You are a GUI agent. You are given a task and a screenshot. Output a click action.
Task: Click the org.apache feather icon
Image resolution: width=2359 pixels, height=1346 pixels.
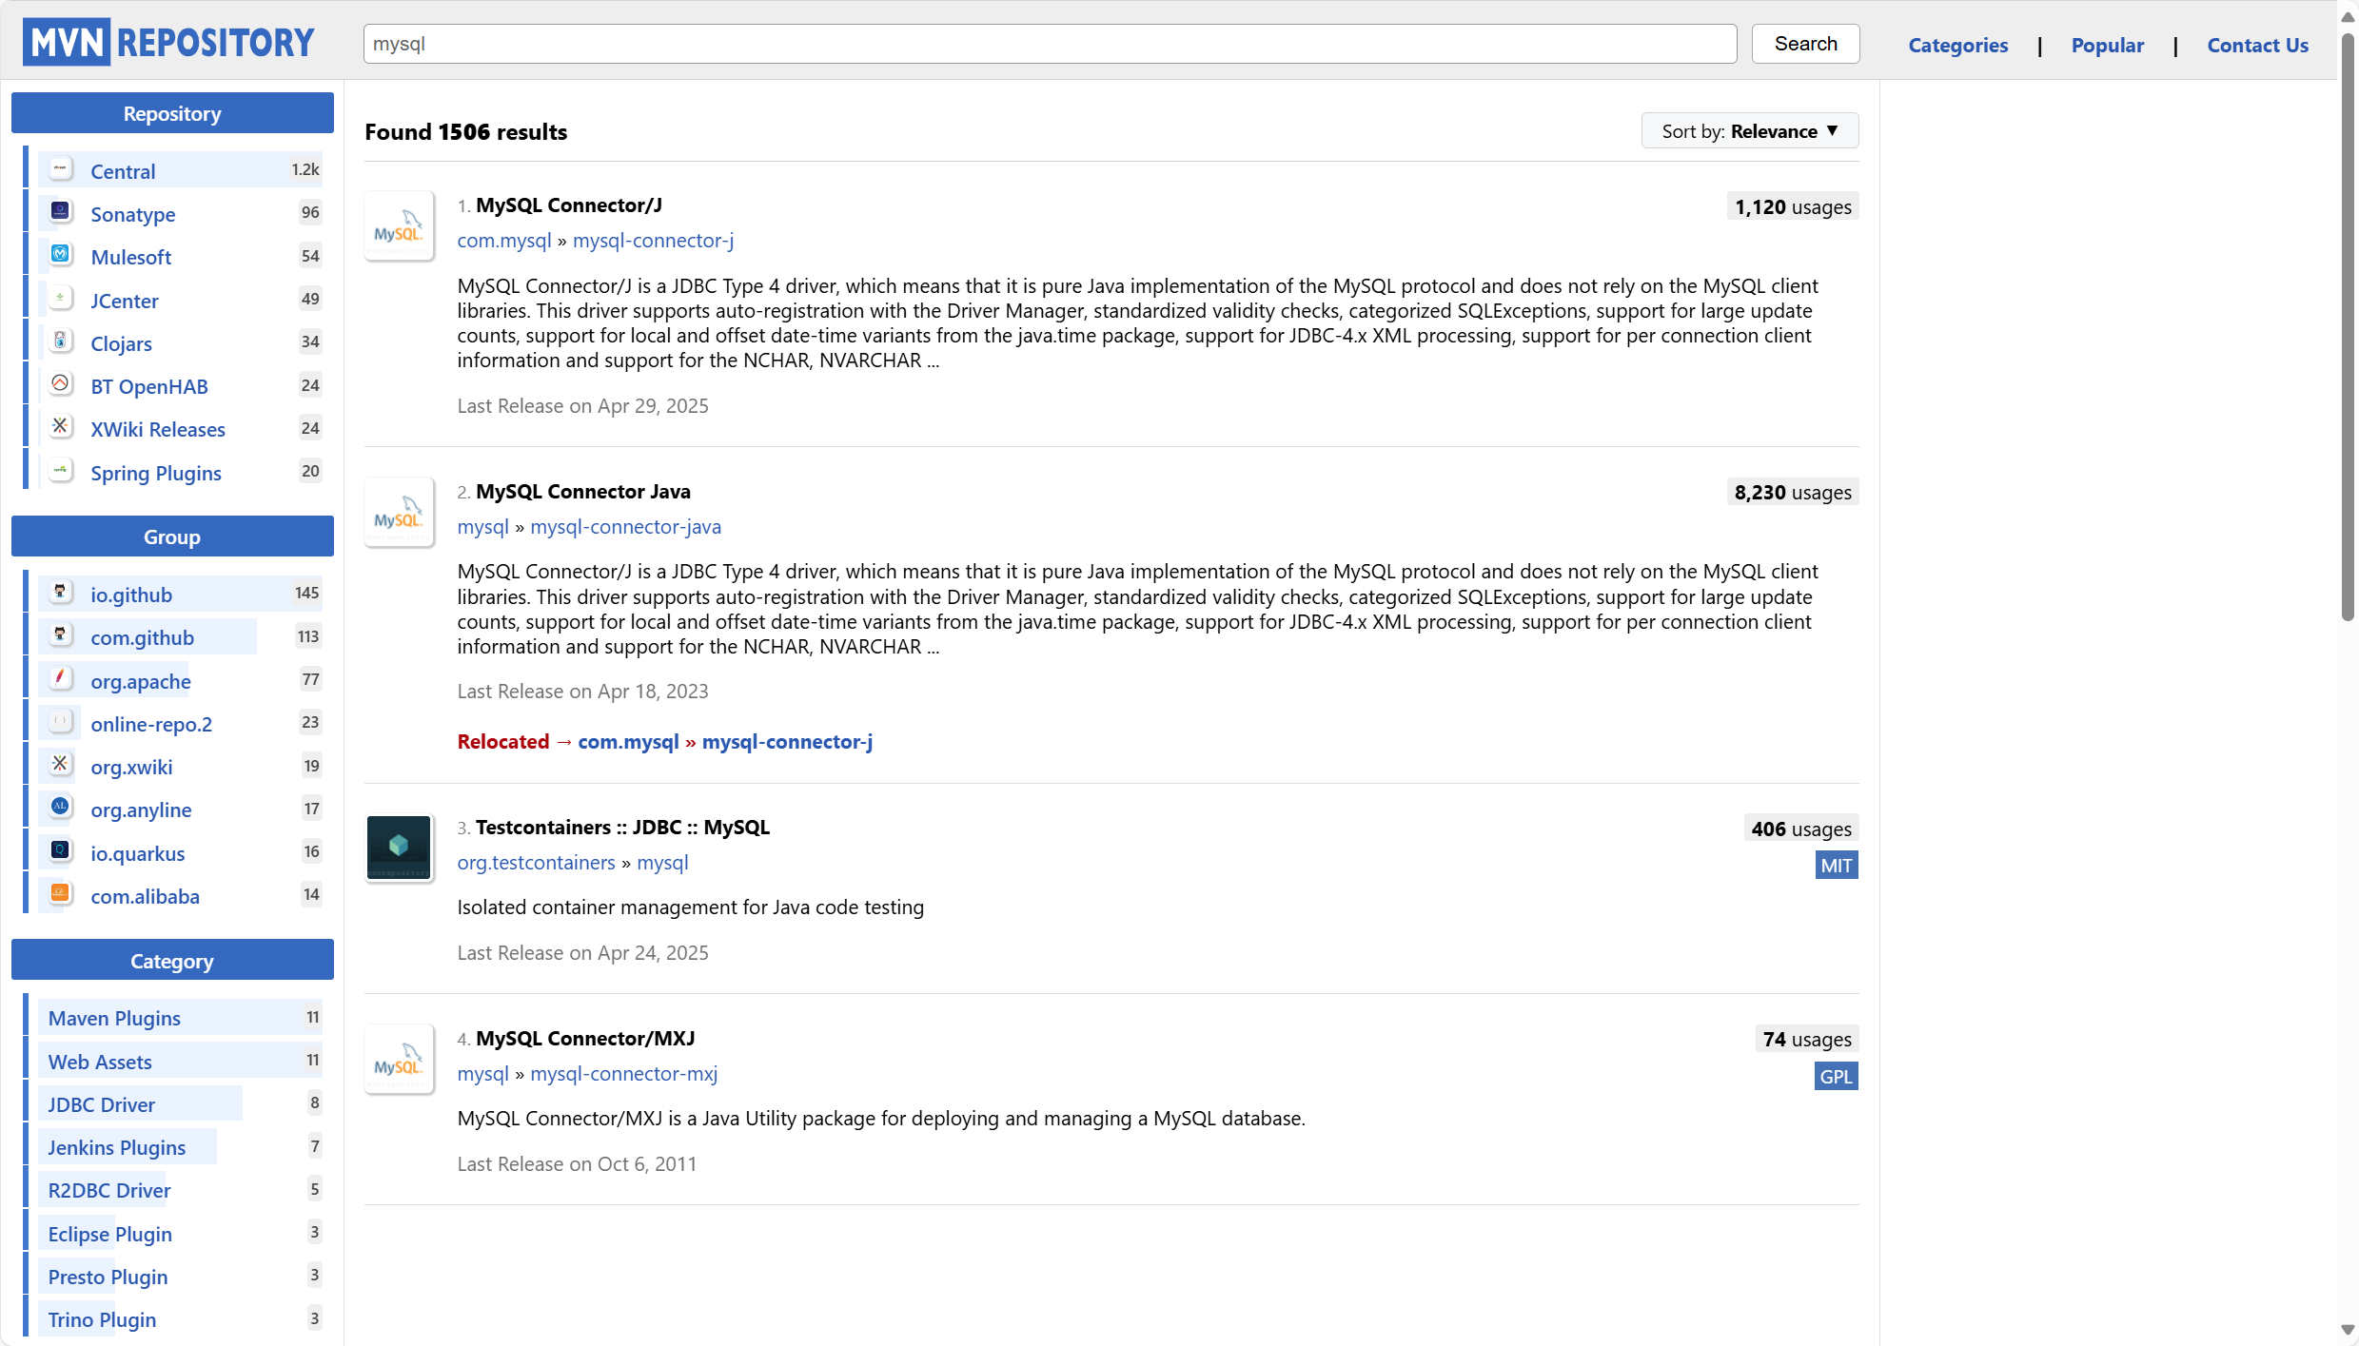(60, 679)
